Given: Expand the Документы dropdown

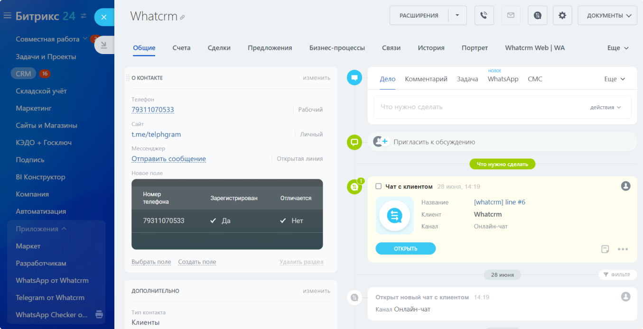Looking at the screenshot, I should (x=607, y=15).
